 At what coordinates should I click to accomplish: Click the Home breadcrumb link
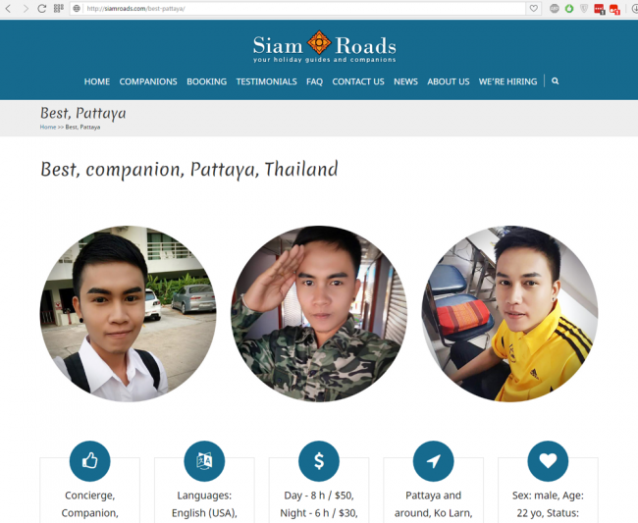pos(48,127)
